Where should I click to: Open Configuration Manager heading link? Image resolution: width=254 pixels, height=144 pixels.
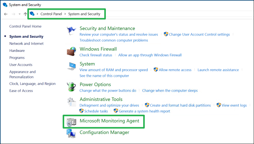(104, 132)
